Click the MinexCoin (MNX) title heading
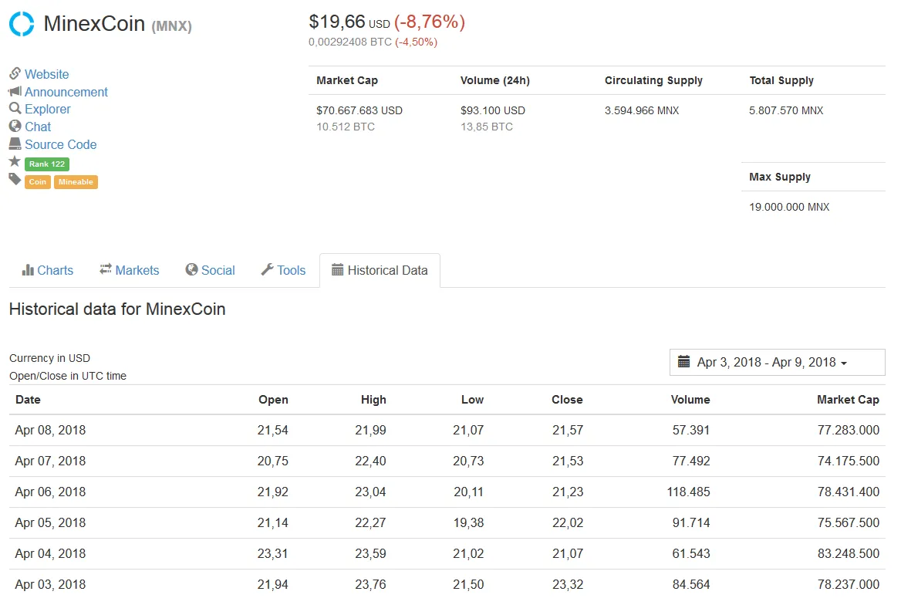This screenshot has width=901, height=605. pyautogui.click(x=118, y=24)
